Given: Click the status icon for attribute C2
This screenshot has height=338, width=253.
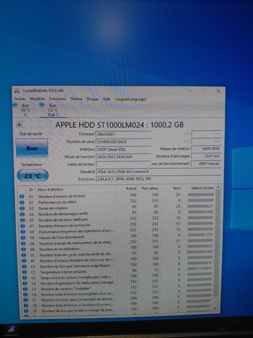Looking at the screenshot, I should pos(24,272).
